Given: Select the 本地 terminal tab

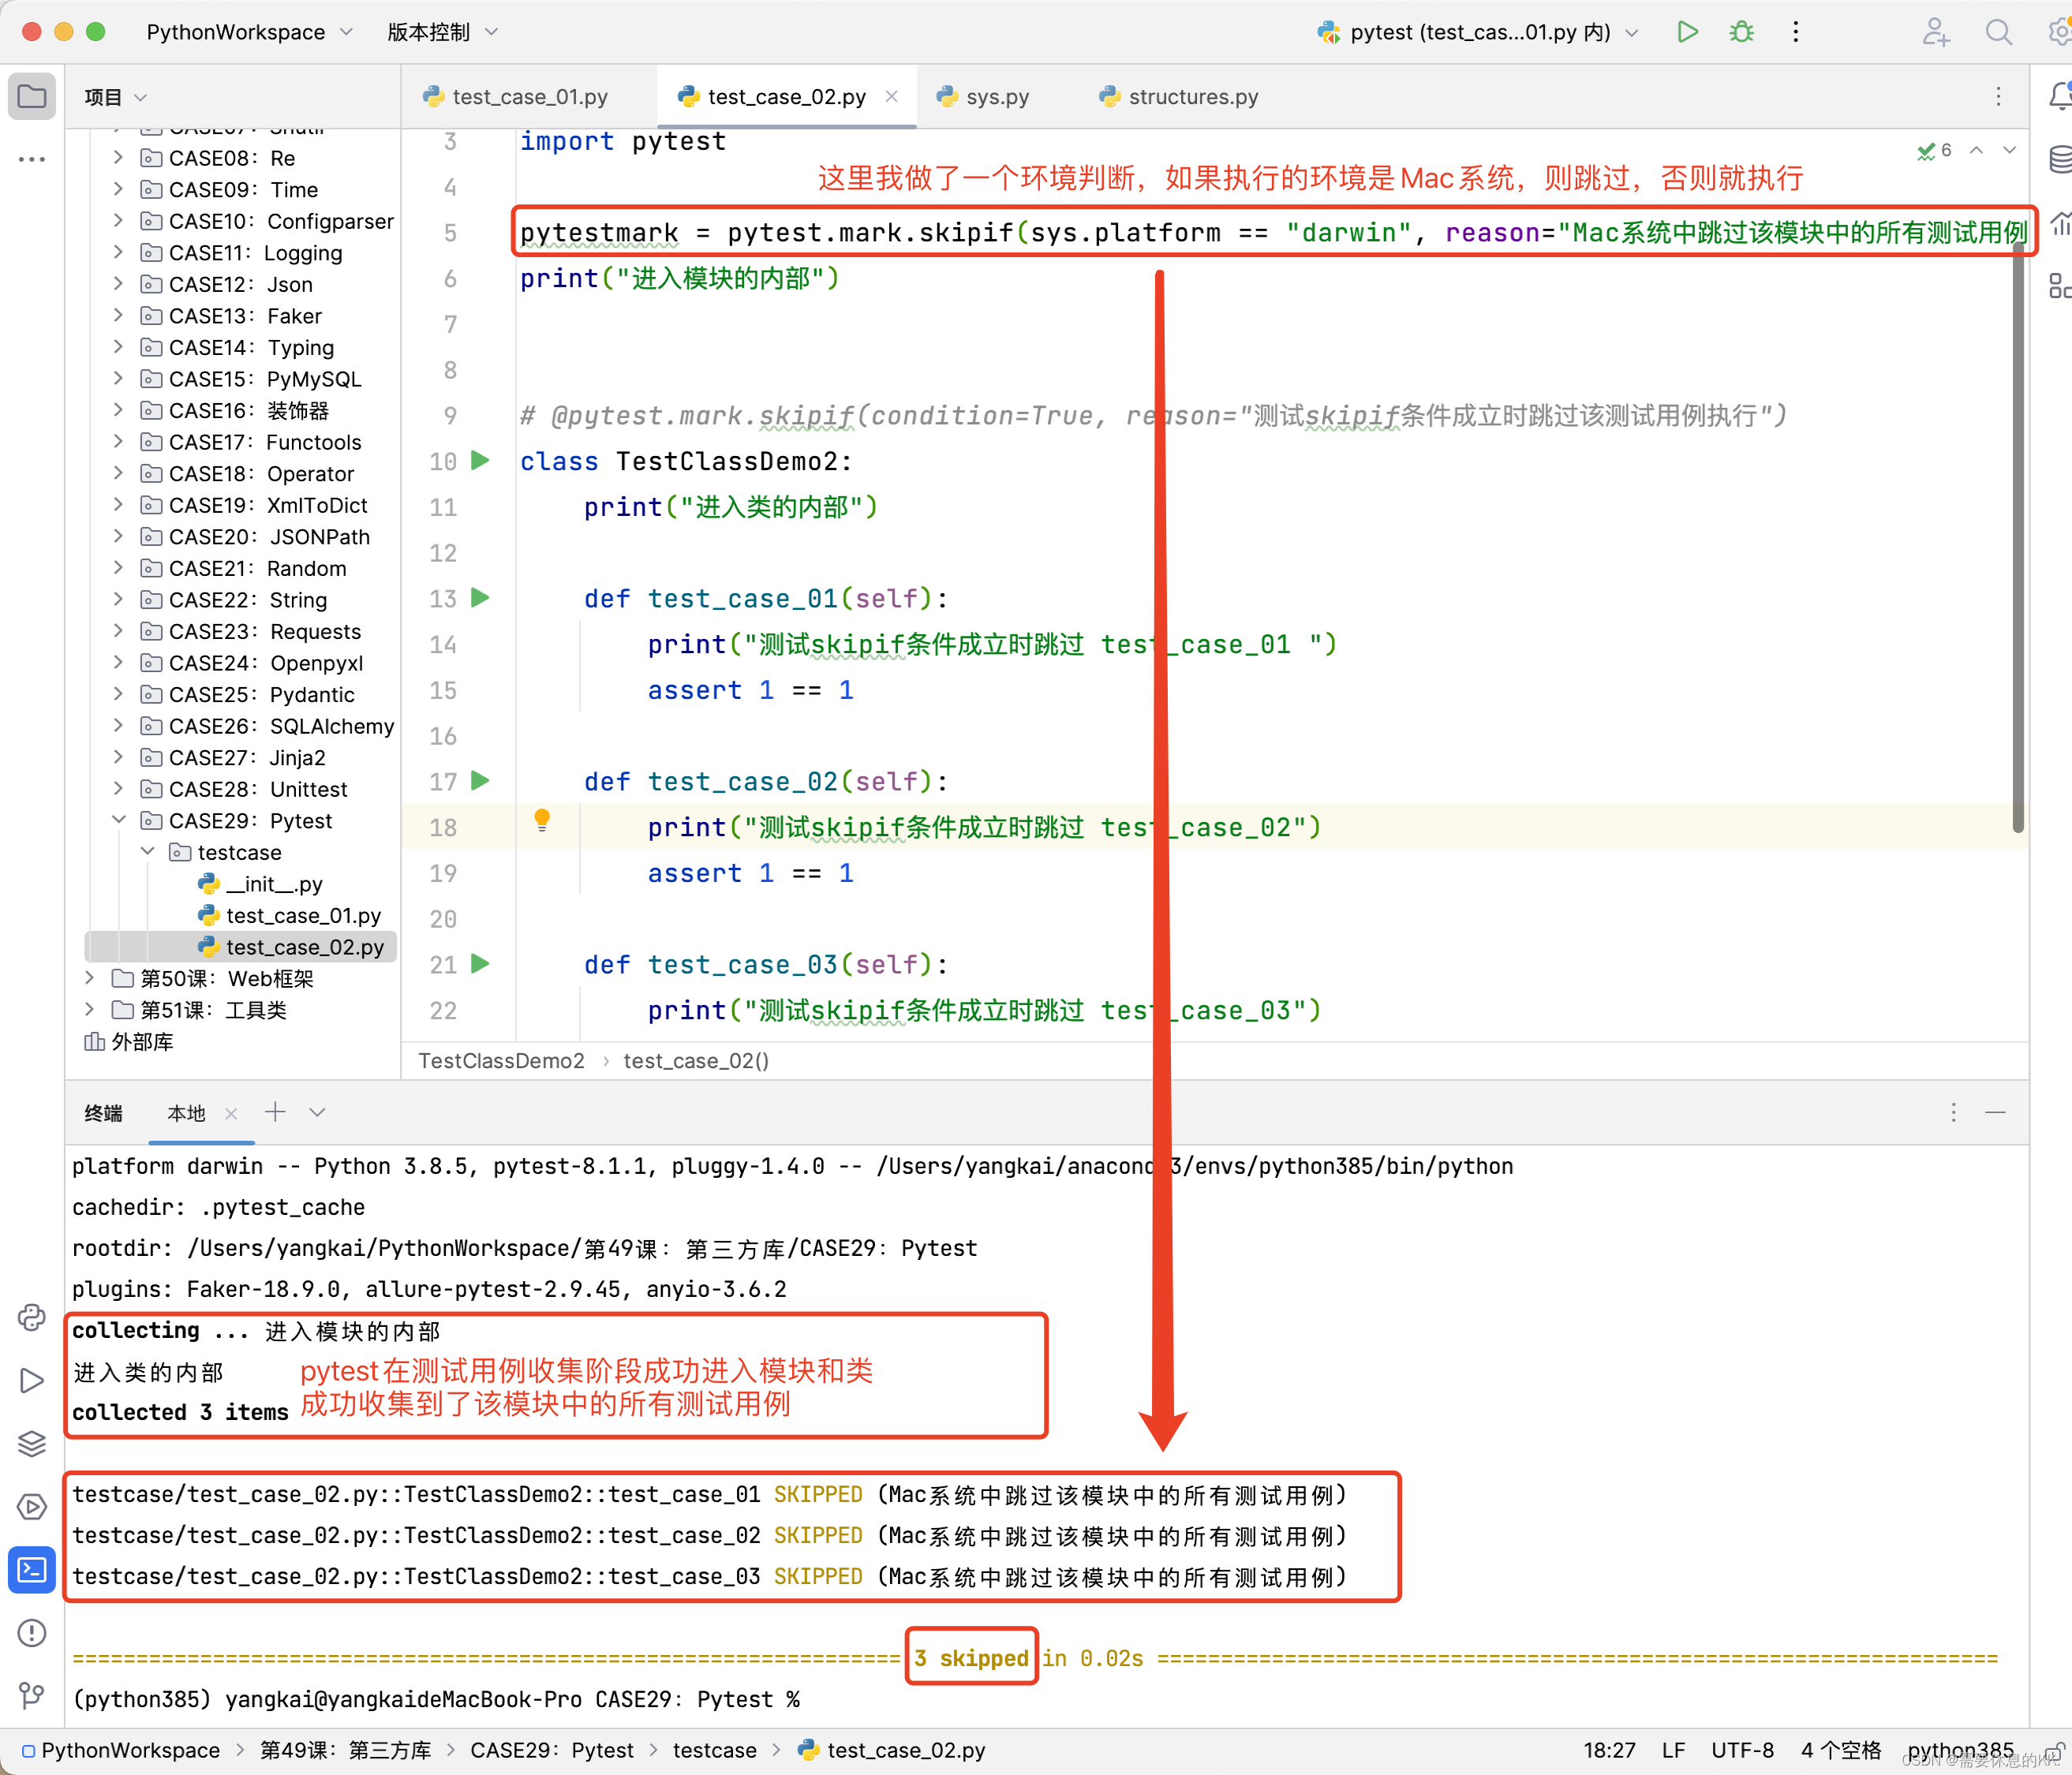Looking at the screenshot, I should click(x=186, y=1113).
